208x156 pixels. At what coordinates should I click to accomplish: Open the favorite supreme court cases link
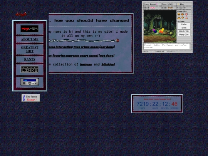click(x=81, y=55)
